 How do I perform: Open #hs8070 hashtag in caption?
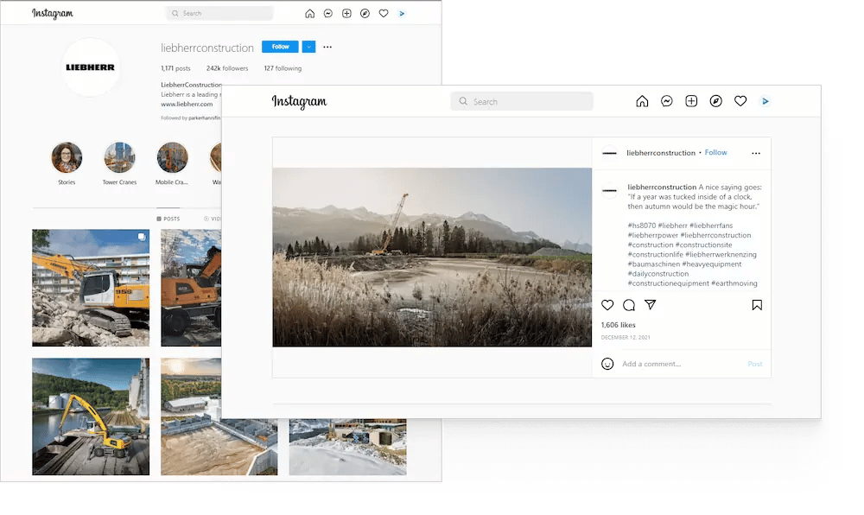tap(642, 226)
